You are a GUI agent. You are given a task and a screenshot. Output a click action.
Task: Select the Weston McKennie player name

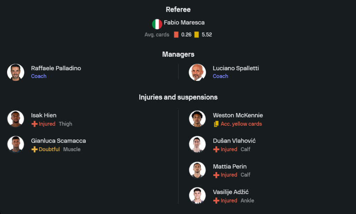[x=238, y=115]
